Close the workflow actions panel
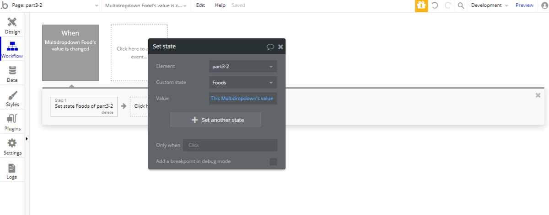 [x=538, y=95]
